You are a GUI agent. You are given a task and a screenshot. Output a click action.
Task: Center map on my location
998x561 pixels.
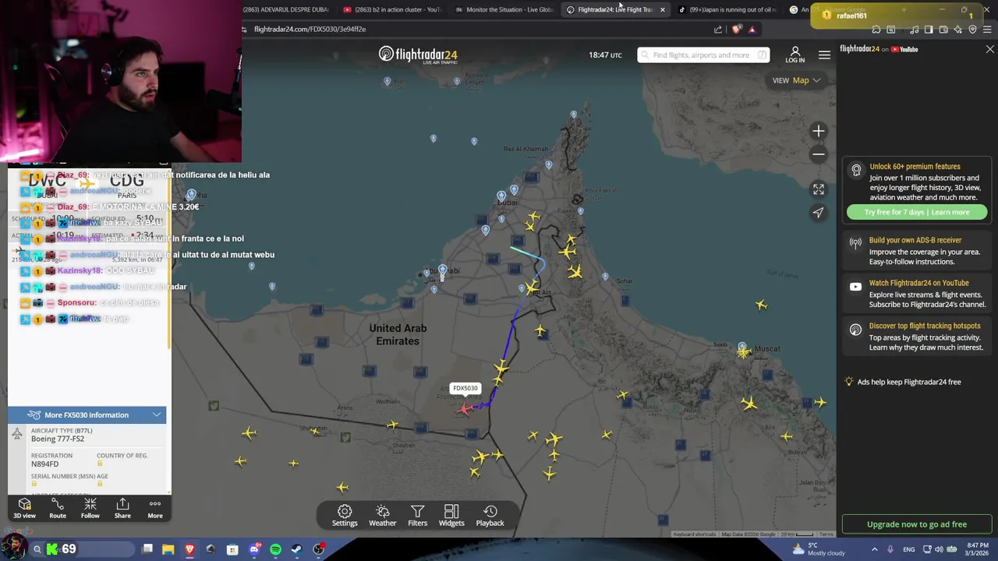(818, 213)
